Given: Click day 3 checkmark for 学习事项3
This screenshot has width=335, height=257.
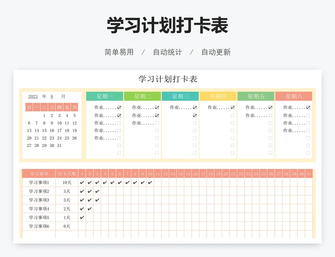Looking at the screenshot, I should tap(97, 200).
